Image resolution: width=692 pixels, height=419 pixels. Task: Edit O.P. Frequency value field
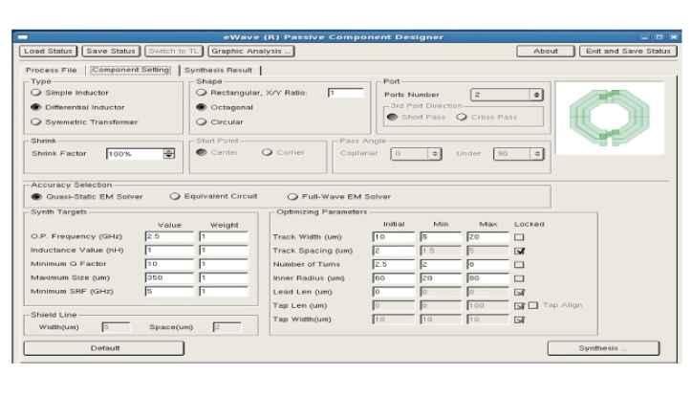[169, 236]
